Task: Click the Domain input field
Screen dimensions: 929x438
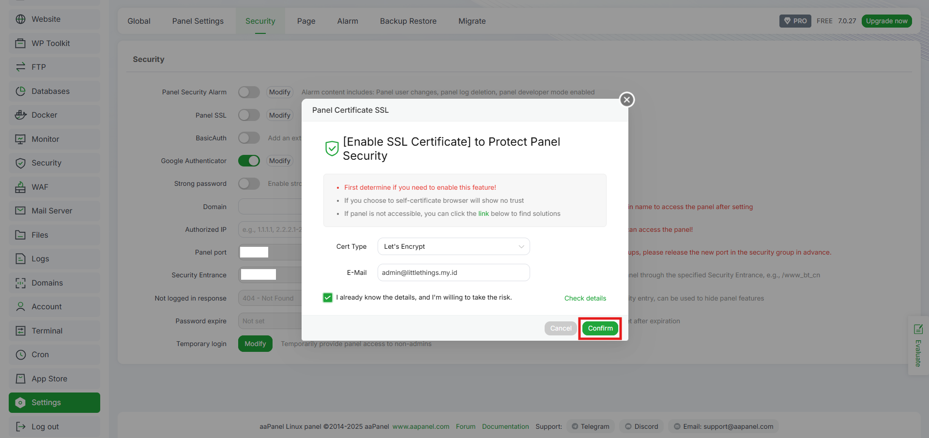Action: tap(270, 207)
